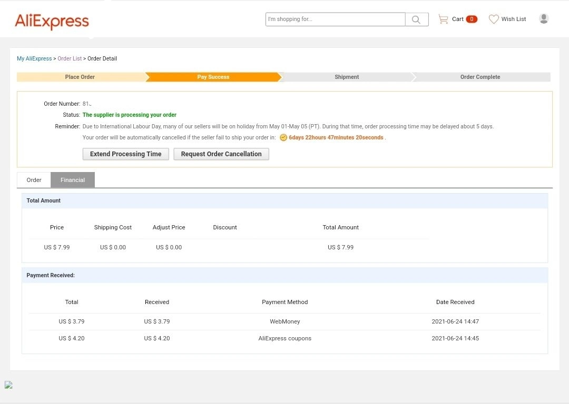Click the AliExpress logo
This screenshot has height=404, width=569.
pyautogui.click(x=52, y=22)
